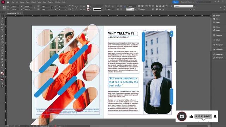Image resolution: width=226 pixels, height=127 pixels.
Task: Open the Layout menu
Action: pyautogui.click(x=22, y=2)
